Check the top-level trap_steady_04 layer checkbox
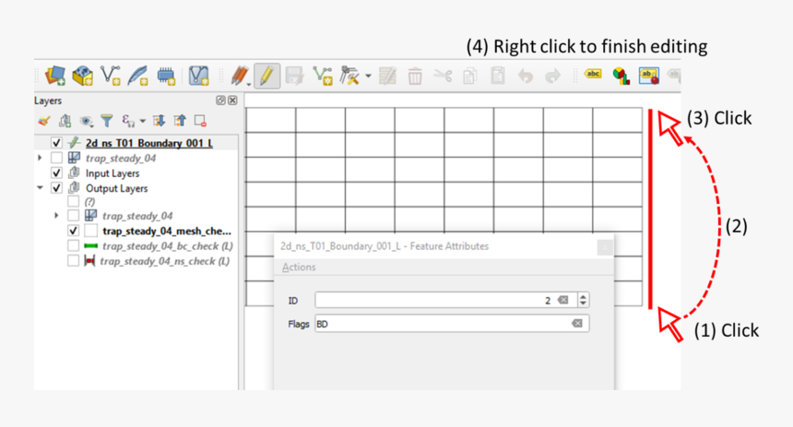Screen dimensions: 793x427 (56, 158)
